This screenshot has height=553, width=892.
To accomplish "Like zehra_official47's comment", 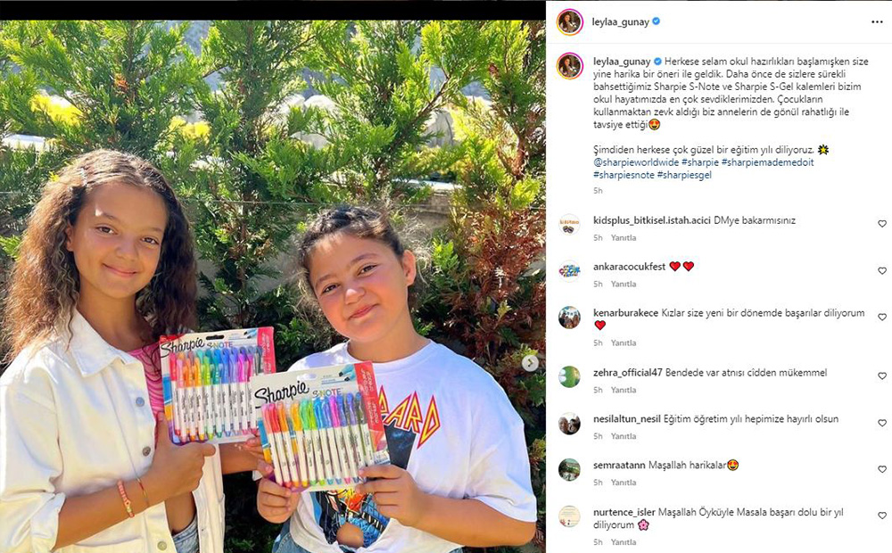I will pyautogui.click(x=882, y=376).
